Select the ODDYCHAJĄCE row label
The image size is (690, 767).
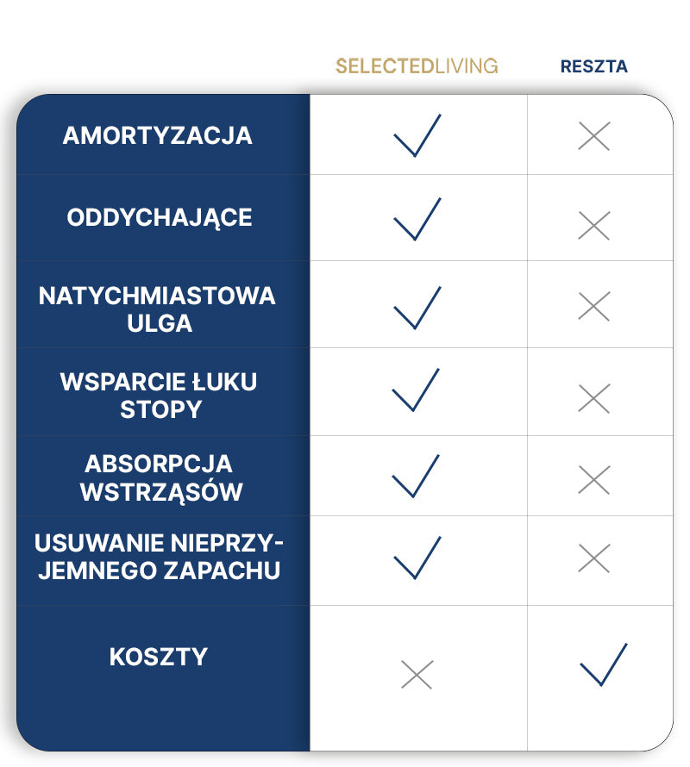(x=160, y=217)
